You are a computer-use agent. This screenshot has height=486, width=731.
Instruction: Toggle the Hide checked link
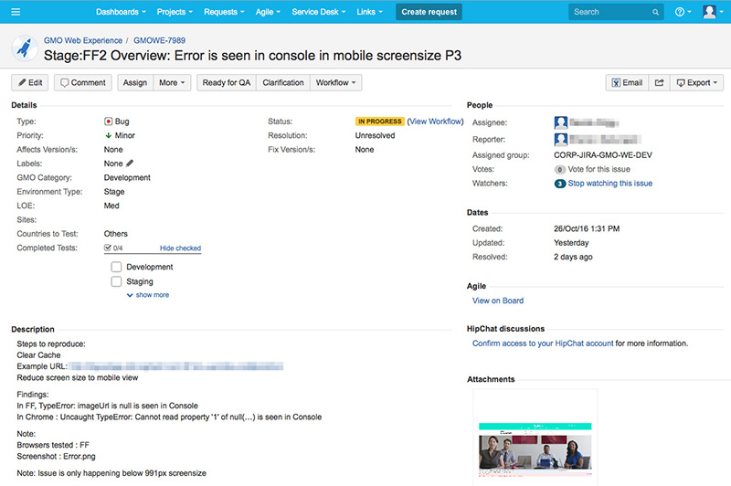tap(180, 248)
